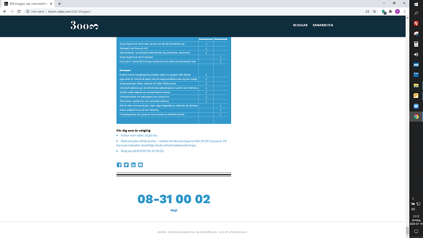Share the post on Twitter
The width and height of the screenshot is (423, 238).
126,164
